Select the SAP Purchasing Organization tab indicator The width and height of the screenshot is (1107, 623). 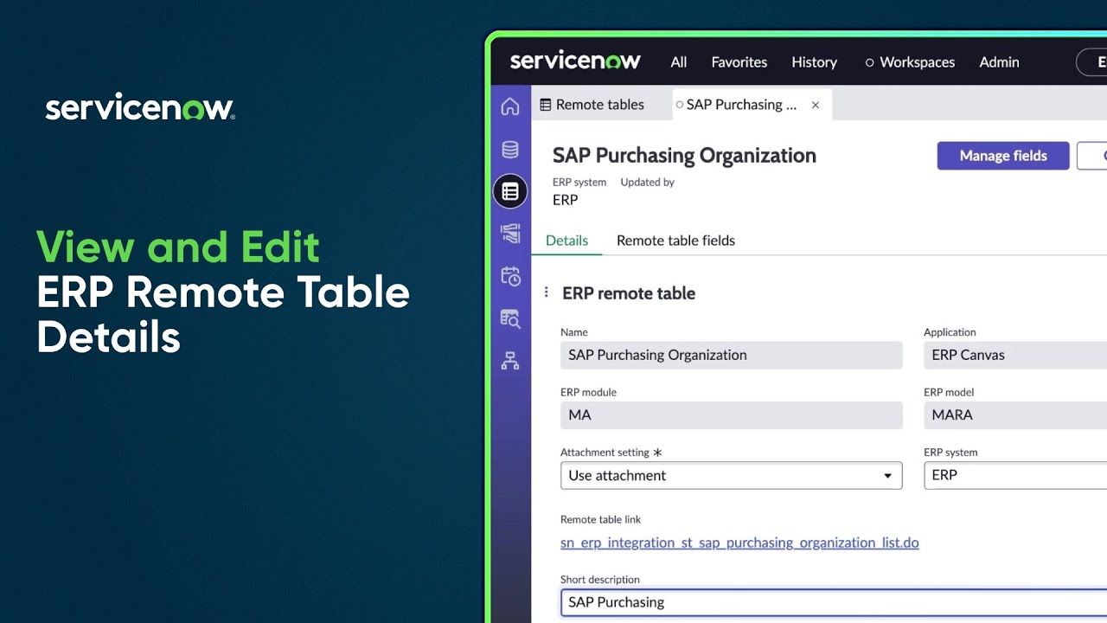(680, 104)
